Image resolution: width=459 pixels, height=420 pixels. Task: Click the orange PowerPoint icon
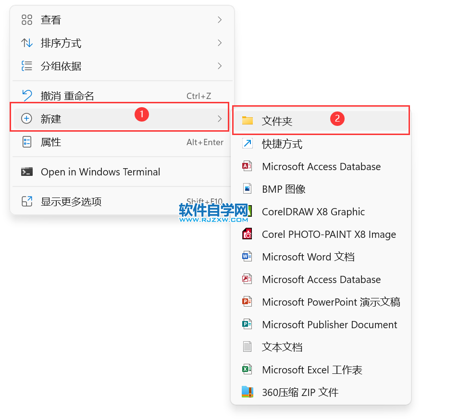[x=247, y=301]
